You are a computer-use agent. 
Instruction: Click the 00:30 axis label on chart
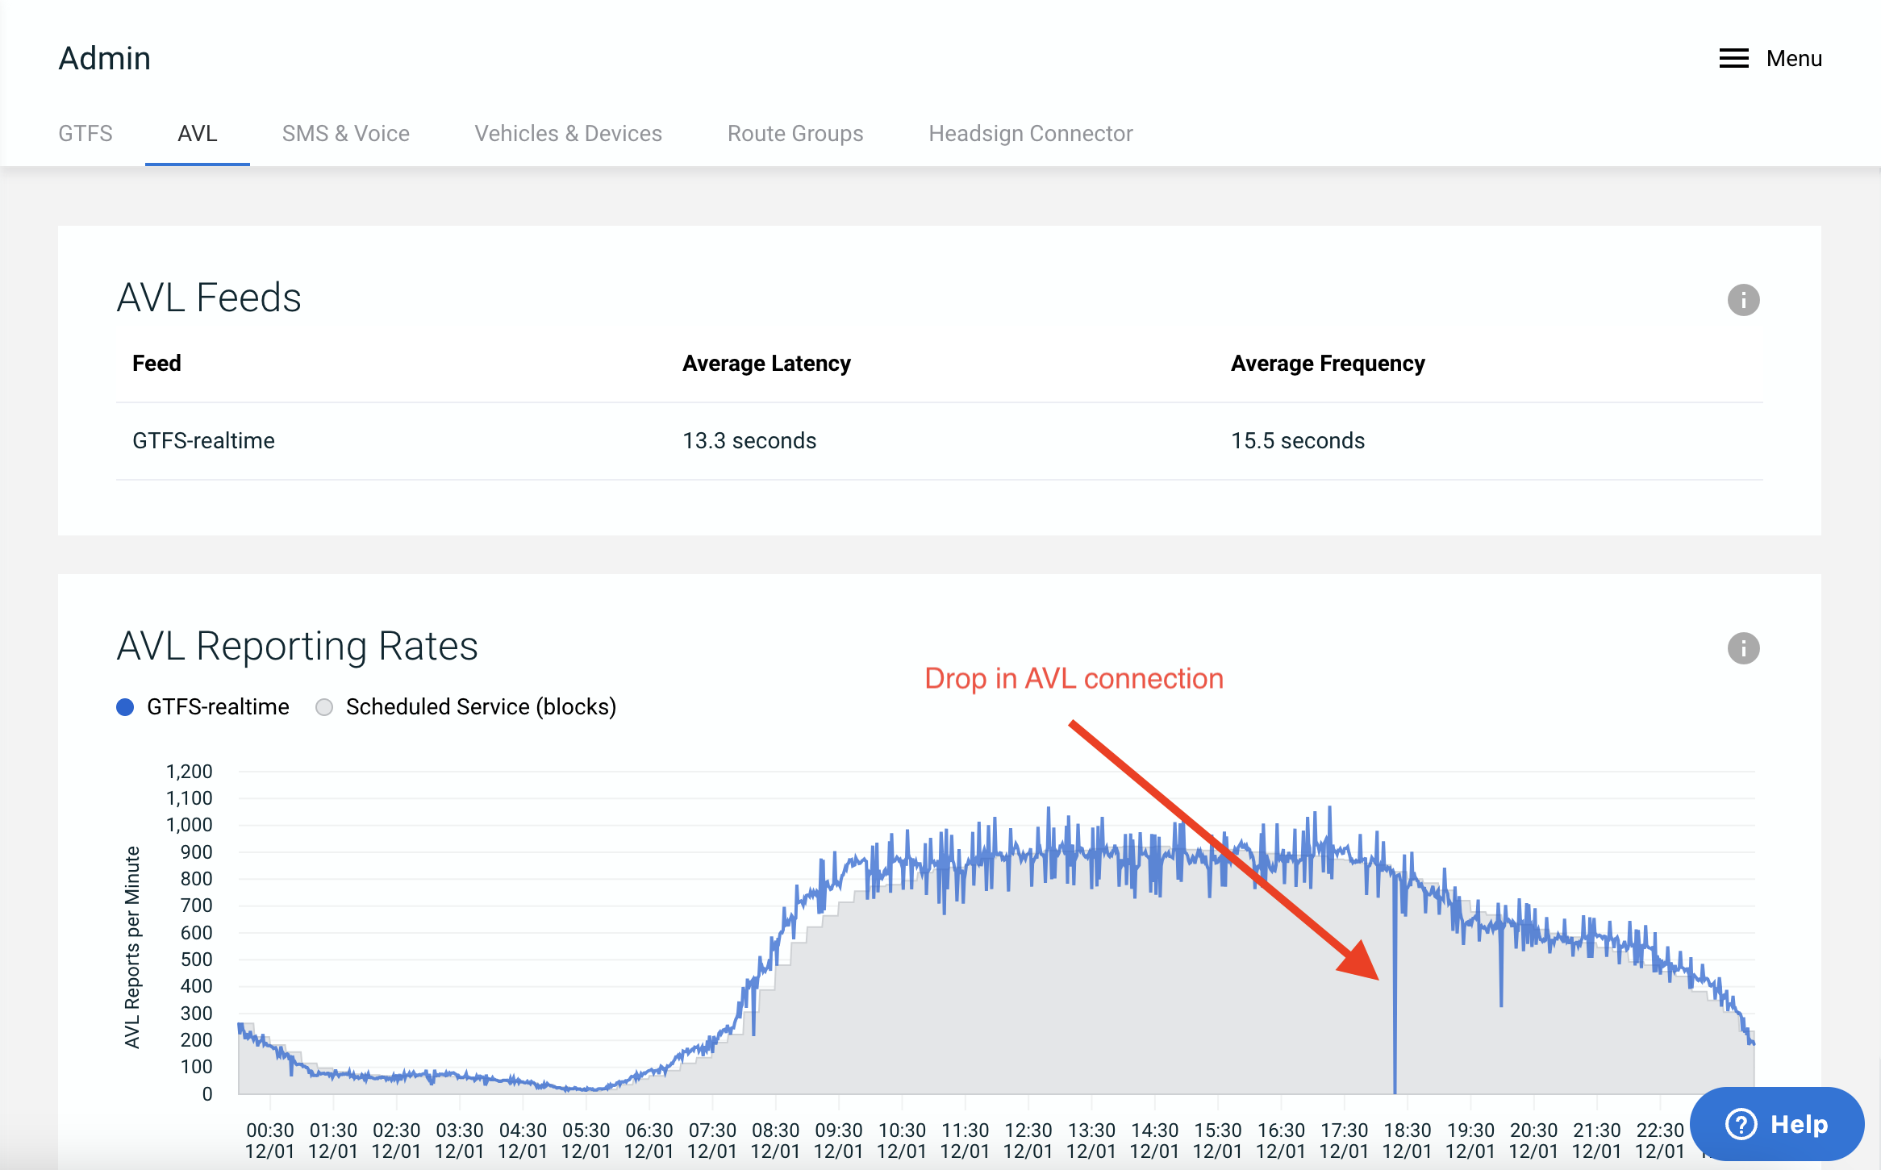click(269, 1141)
